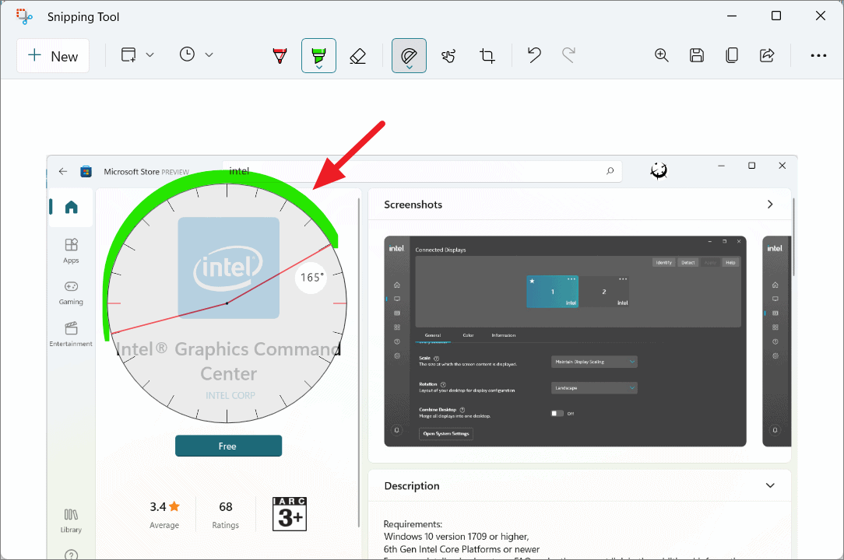Enable Touch writing tool
The height and width of the screenshot is (560, 844).
(448, 56)
